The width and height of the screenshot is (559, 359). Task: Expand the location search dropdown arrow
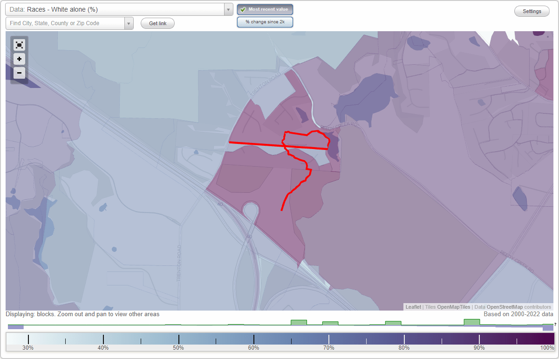click(x=129, y=23)
